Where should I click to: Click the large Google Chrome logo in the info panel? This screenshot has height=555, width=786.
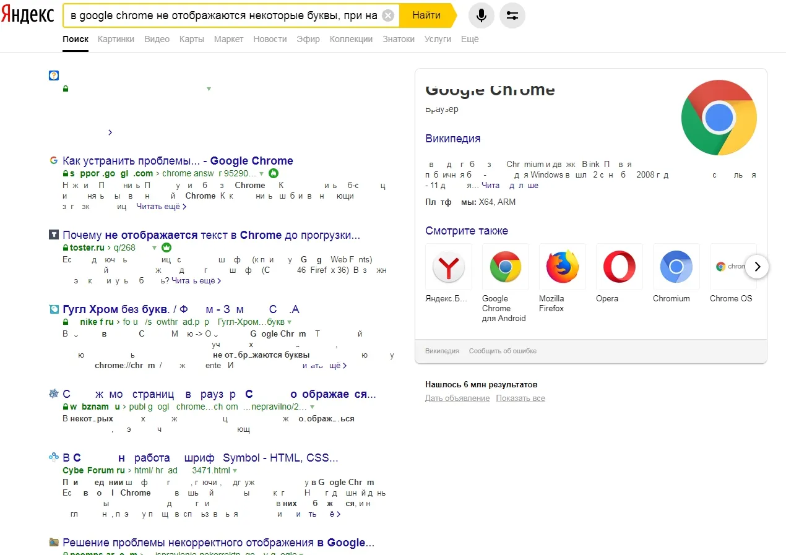coord(719,118)
